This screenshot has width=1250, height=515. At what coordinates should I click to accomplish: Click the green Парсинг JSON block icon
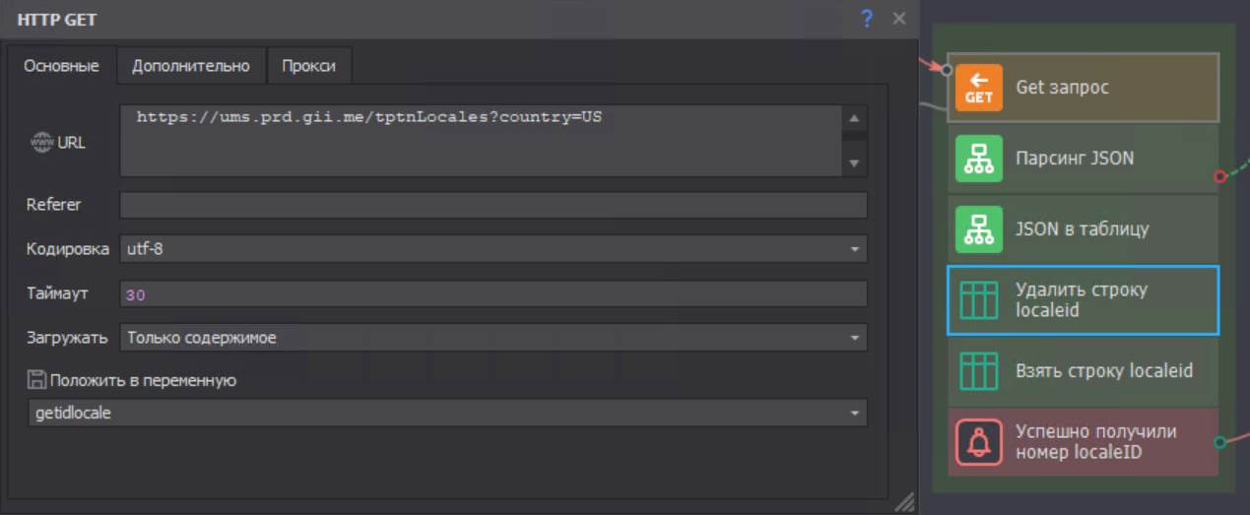[979, 159]
